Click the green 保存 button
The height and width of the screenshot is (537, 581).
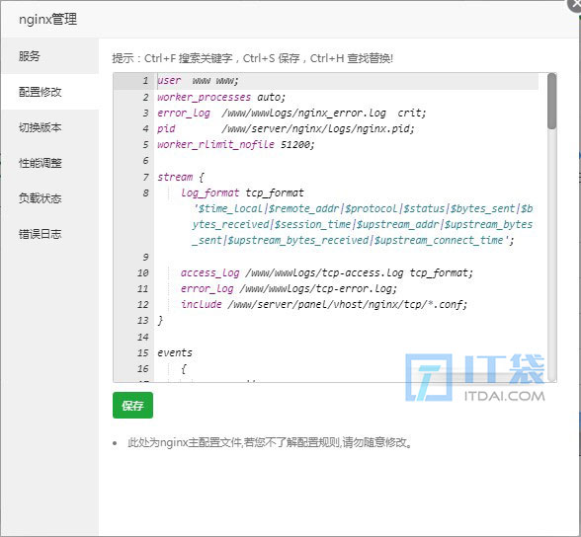tap(132, 406)
